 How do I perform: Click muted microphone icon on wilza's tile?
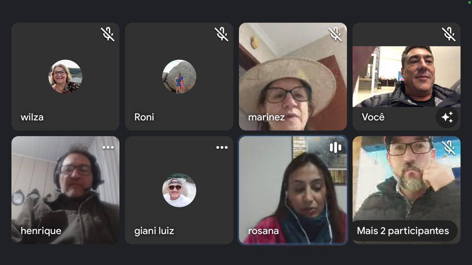point(108,34)
